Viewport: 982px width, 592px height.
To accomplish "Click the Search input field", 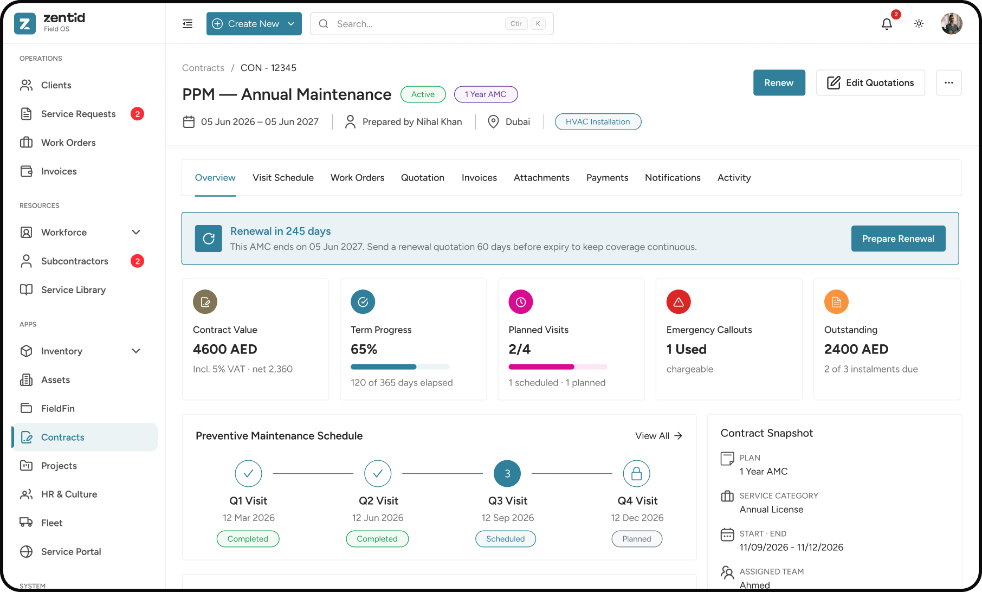I will (432, 24).
